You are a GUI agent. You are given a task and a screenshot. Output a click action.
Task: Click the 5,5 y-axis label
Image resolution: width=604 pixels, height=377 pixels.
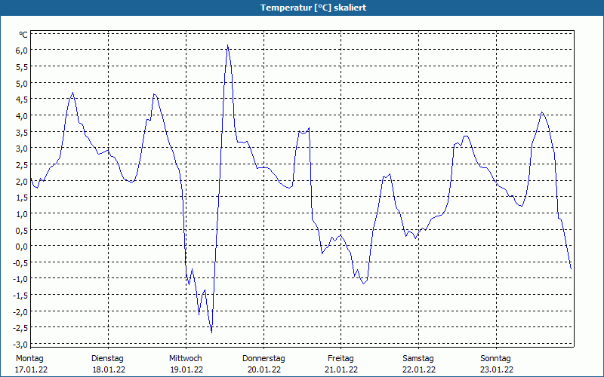click(x=22, y=67)
